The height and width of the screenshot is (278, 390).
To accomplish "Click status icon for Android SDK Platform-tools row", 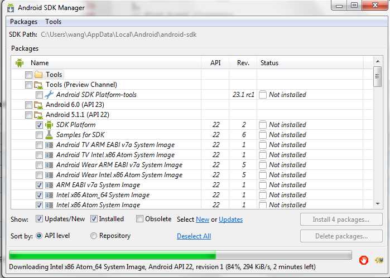I will click(263, 95).
